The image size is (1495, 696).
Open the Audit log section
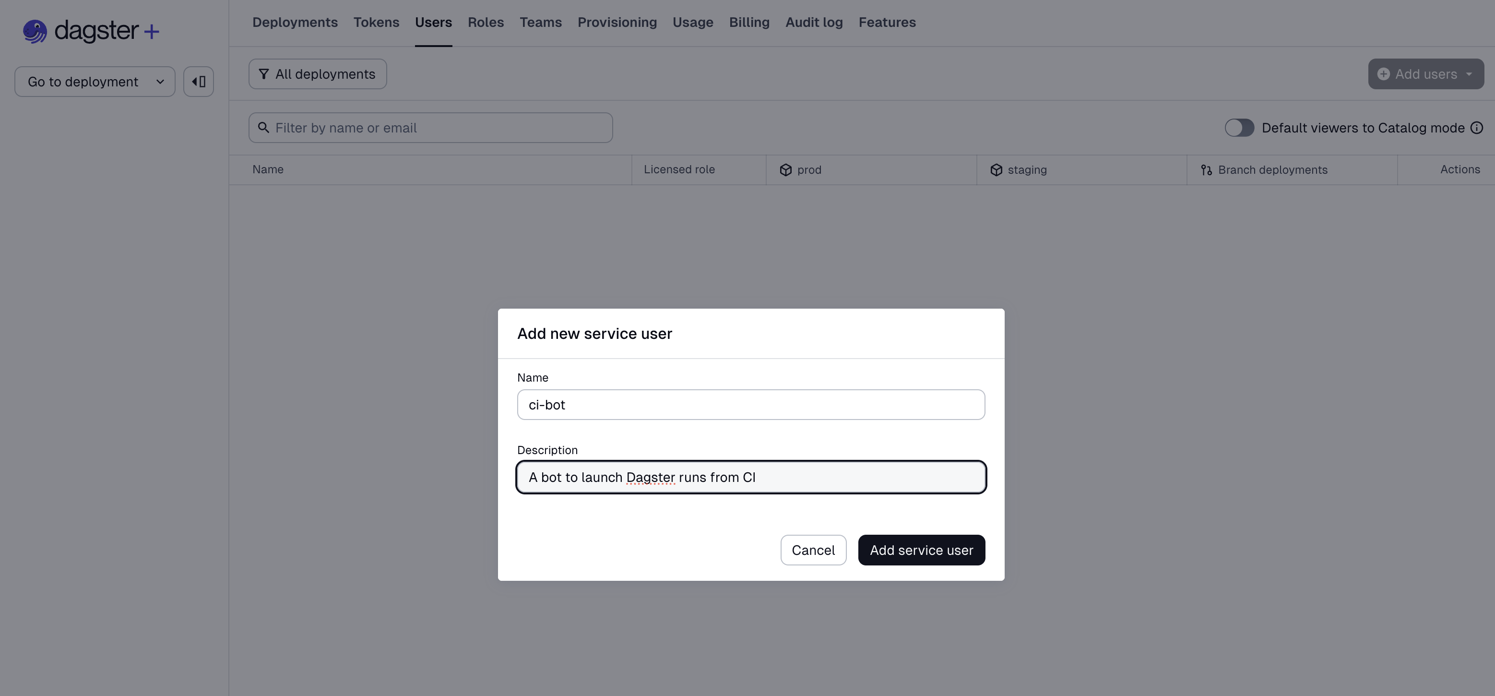coord(814,22)
